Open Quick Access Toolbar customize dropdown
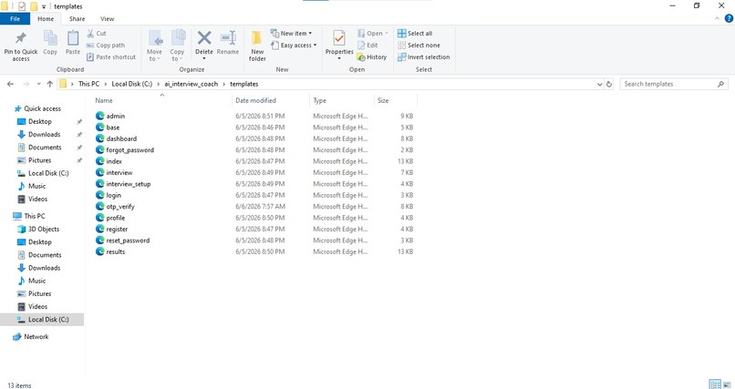The image size is (735, 389). (x=44, y=6)
